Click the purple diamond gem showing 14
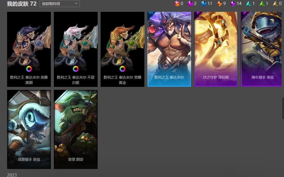This screenshot has height=177, width=284. coord(233,4)
